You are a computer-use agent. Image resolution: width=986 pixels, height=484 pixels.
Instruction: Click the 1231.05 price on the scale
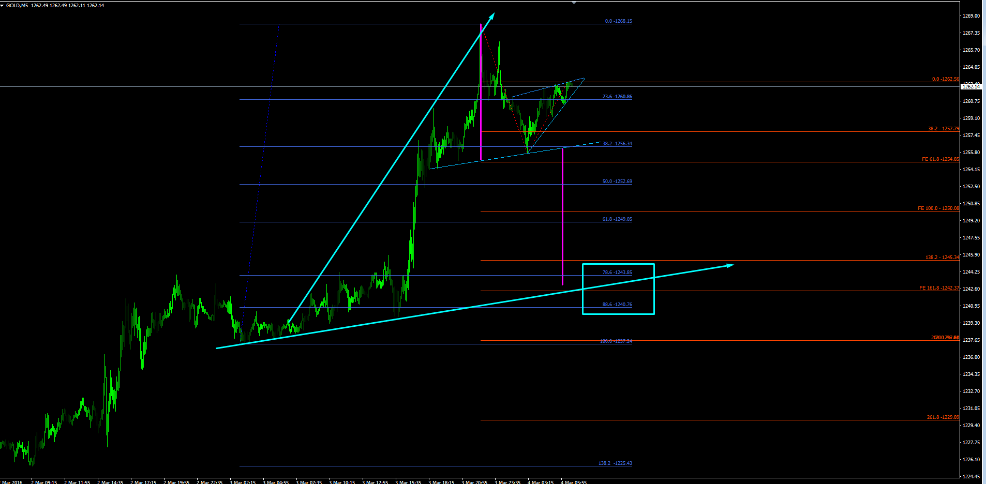point(971,409)
